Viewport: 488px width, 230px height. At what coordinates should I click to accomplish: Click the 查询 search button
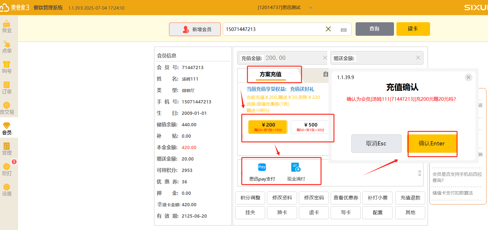coord(374,29)
